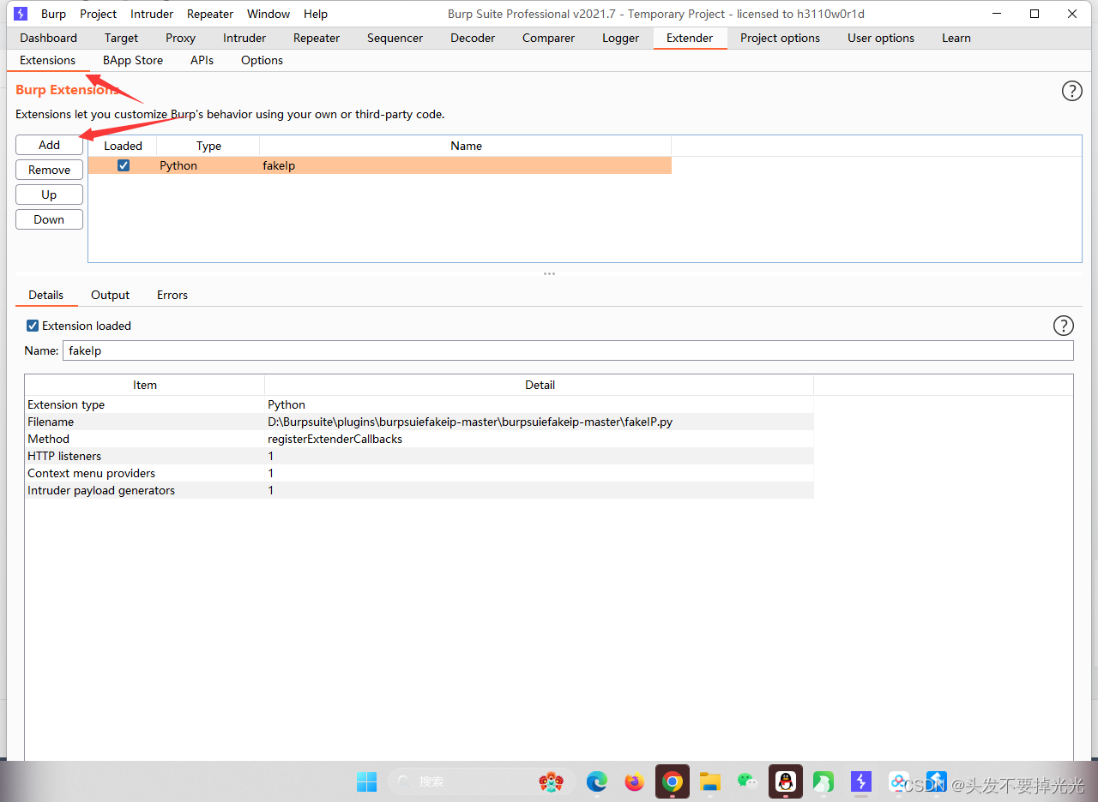
Task: Switch to the BApp Store tab
Action: point(132,60)
